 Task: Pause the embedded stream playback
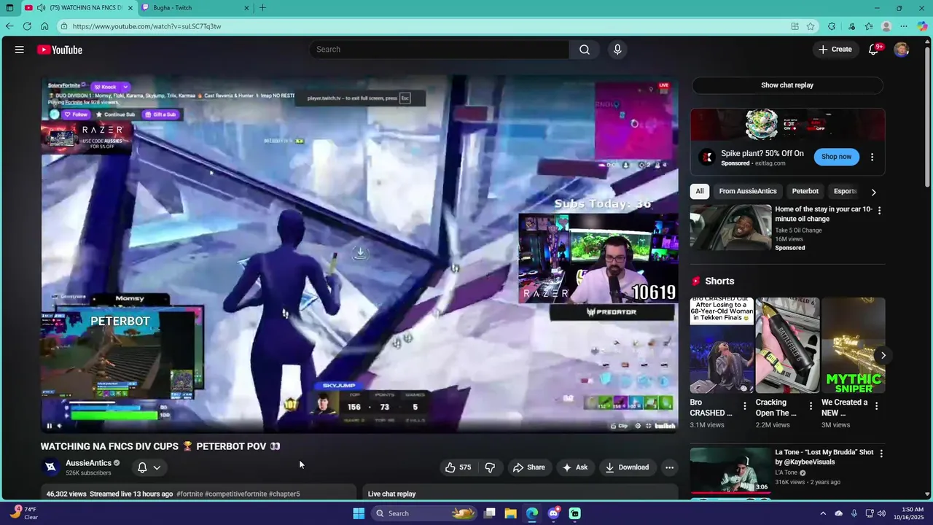[x=50, y=426]
